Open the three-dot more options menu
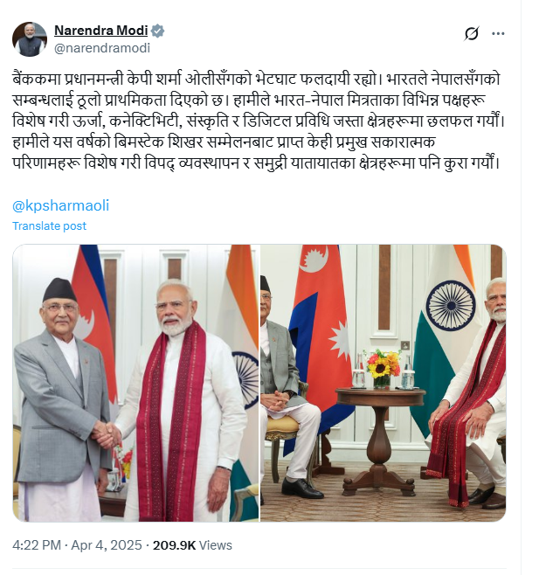Screen dimensions: 539x575 498,34
